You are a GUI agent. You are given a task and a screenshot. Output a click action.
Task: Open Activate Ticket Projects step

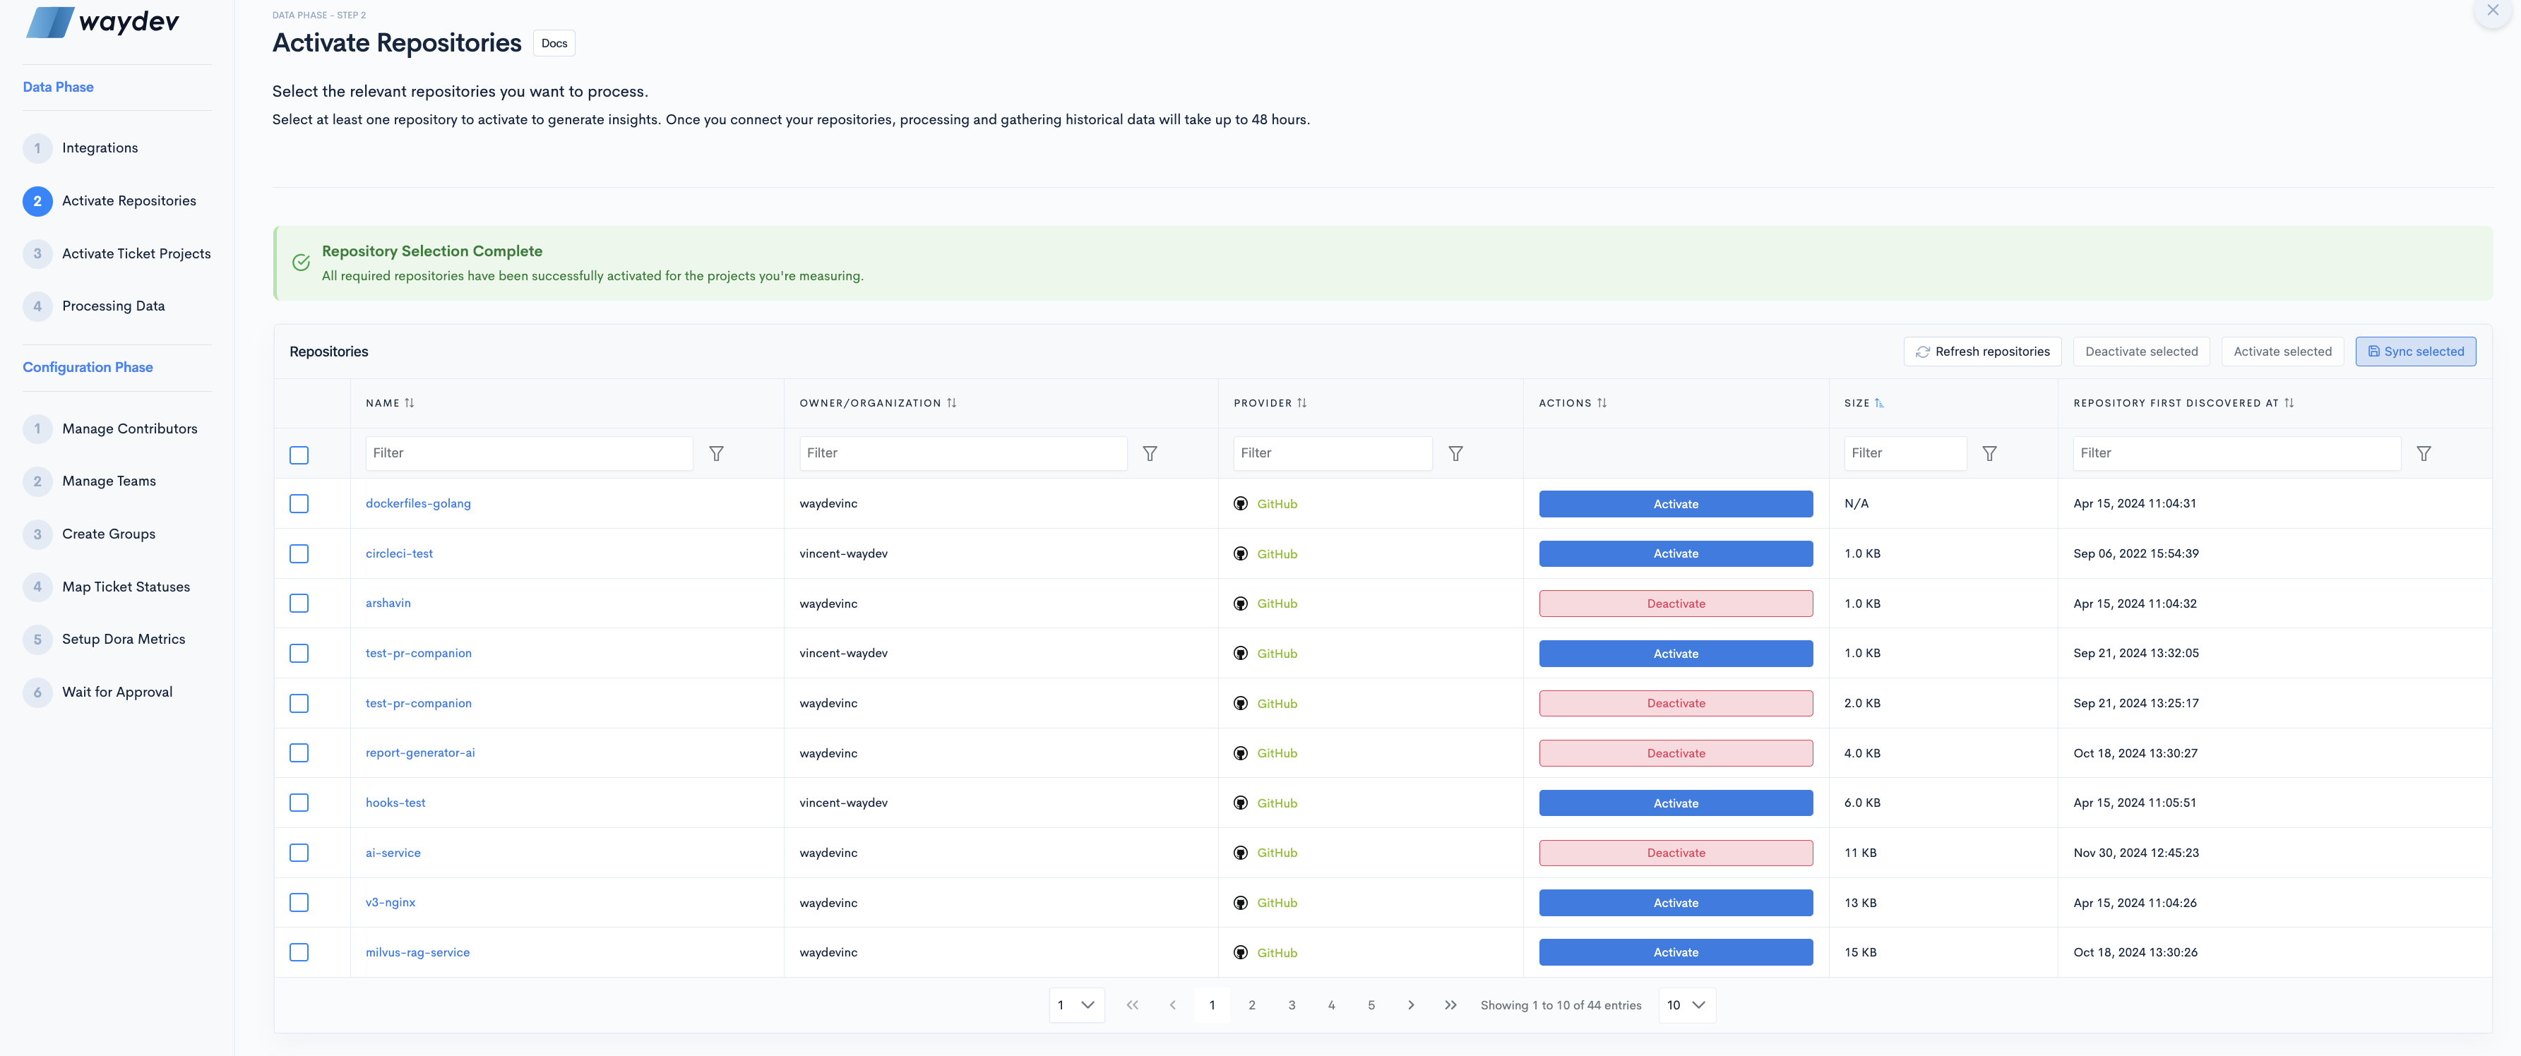click(x=136, y=253)
